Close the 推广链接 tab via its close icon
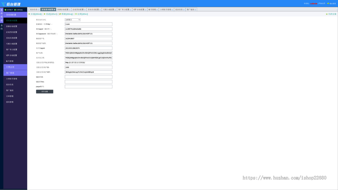This screenshot has width=338, height=190. tap(195, 10)
